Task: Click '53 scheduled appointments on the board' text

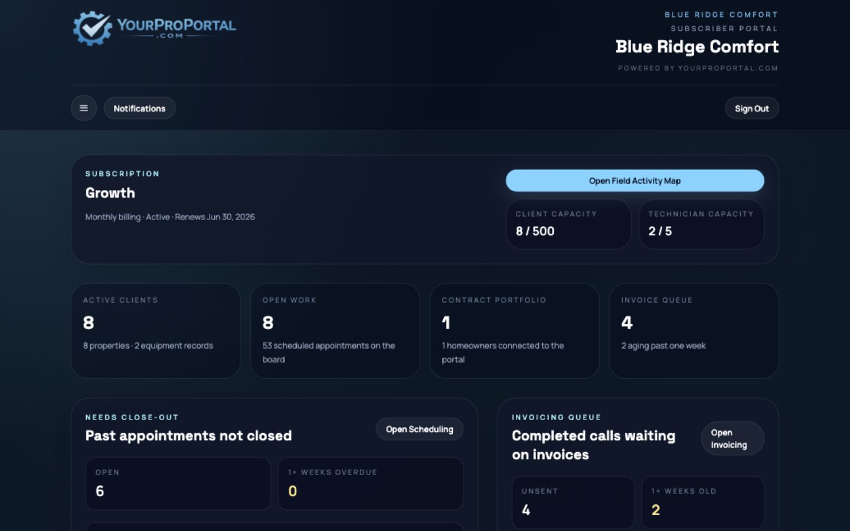Action: tap(329, 352)
